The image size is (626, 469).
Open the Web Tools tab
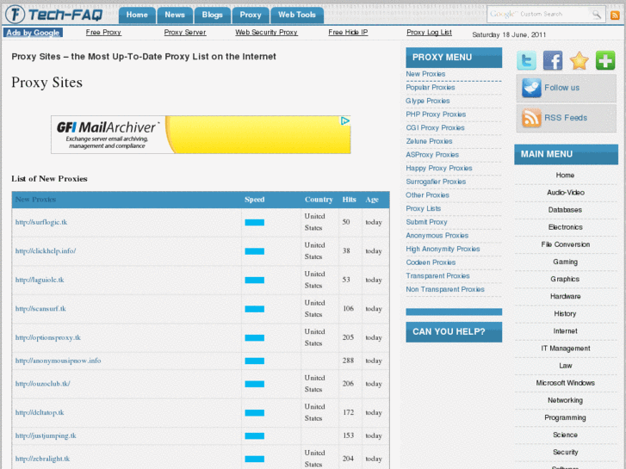297,15
